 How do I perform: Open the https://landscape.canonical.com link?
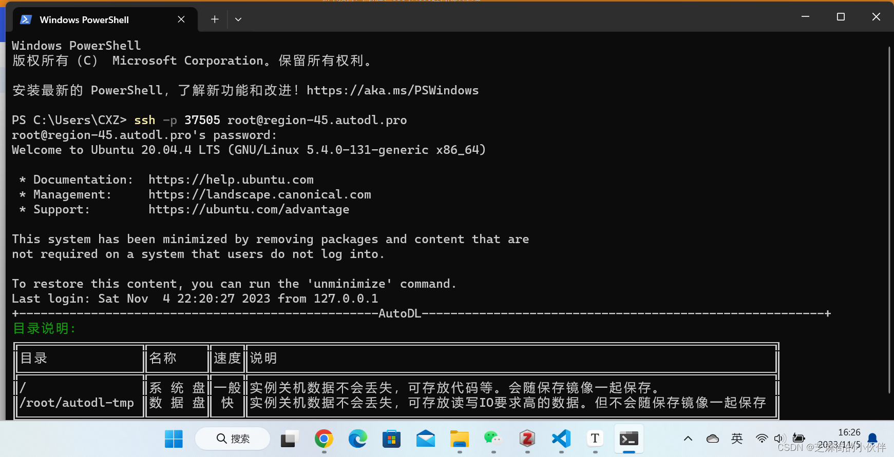(260, 195)
